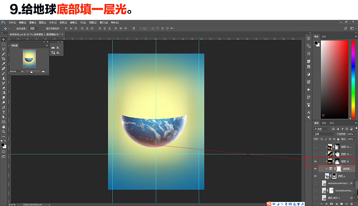Hide the earth layer with blue thumbnail
358x206 pixels.
click(315, 176)
